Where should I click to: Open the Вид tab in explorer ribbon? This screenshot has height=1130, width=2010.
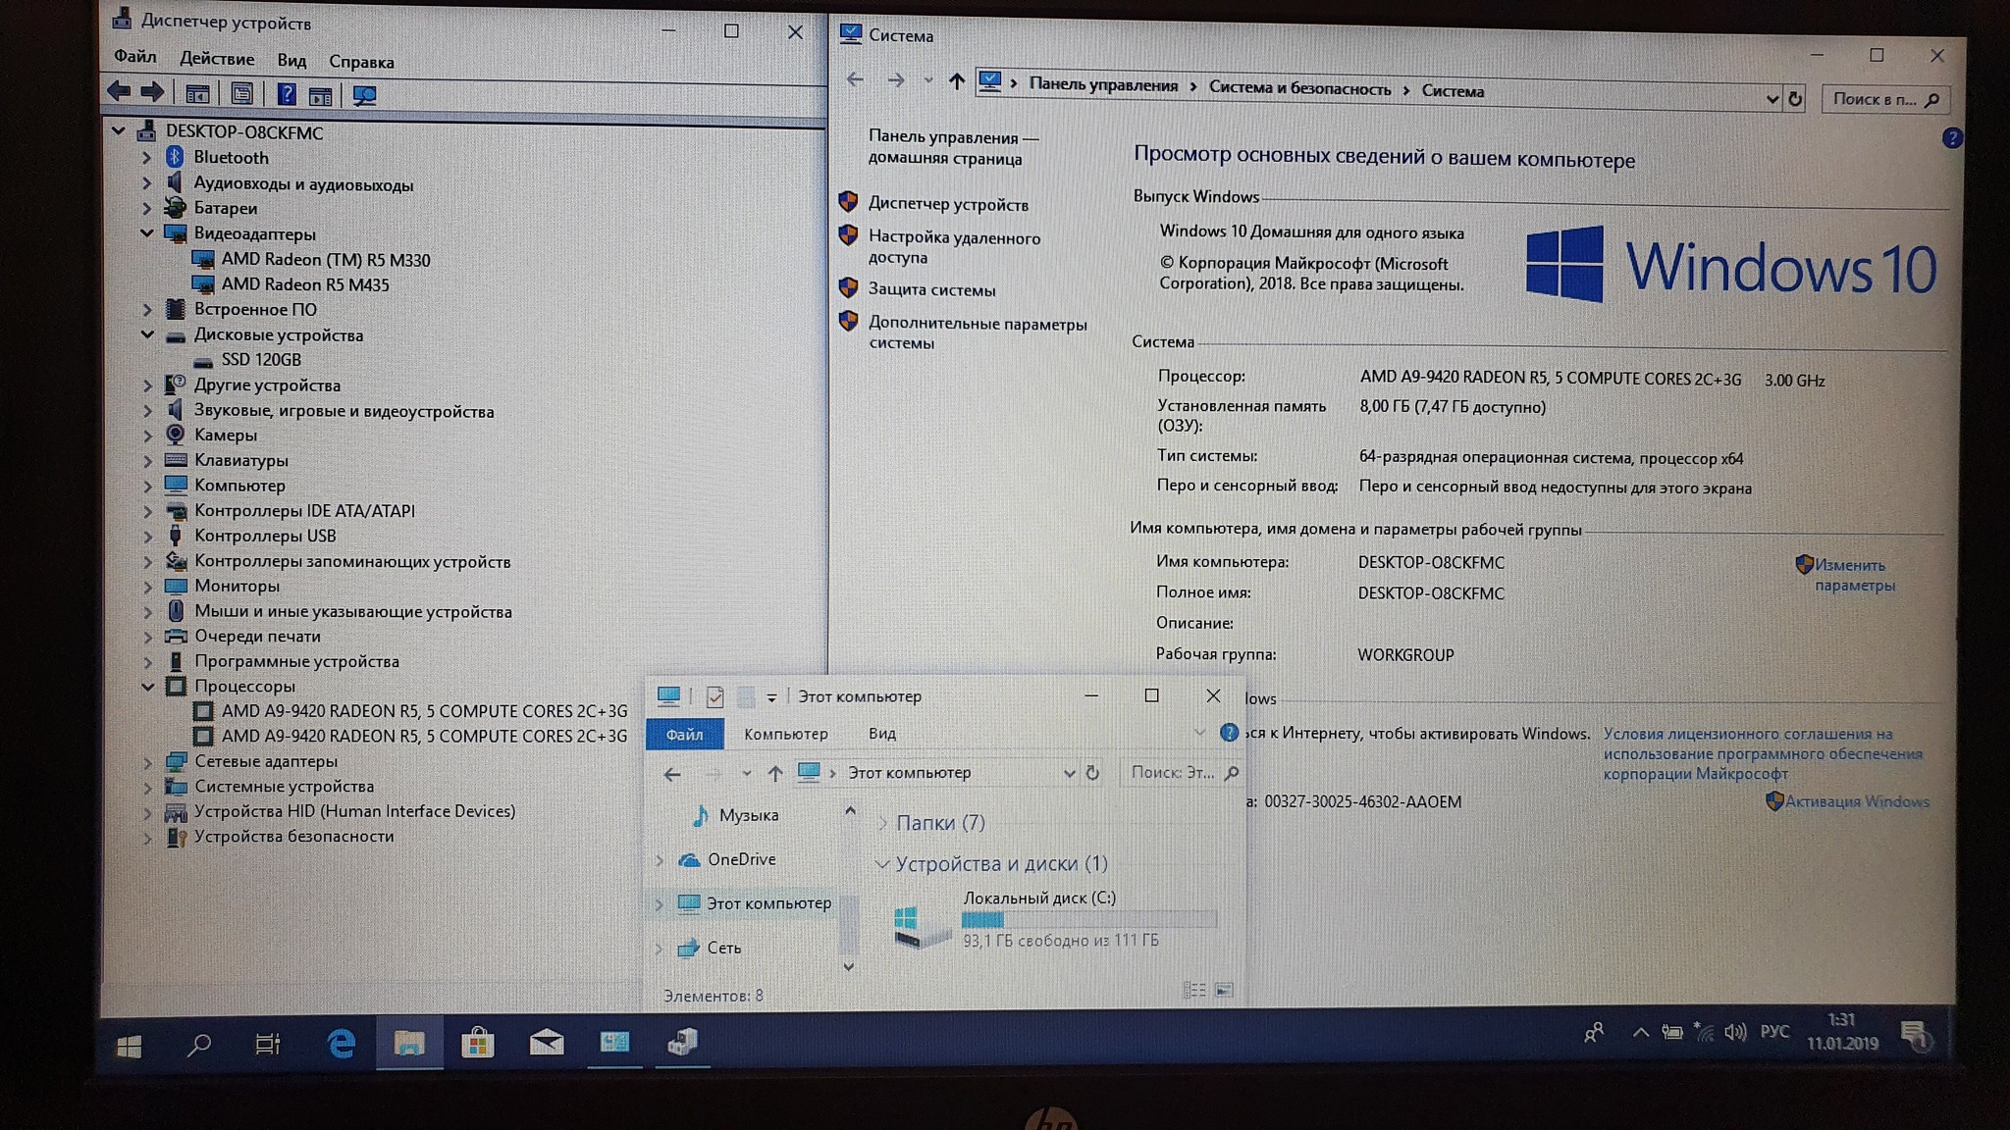(881, 734)
